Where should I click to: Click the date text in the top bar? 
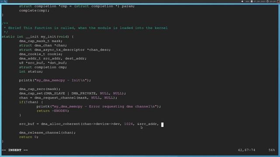(259, 1)
